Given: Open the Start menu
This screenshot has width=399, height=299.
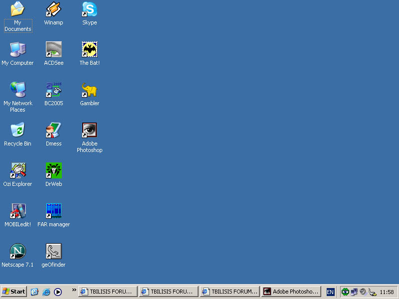Looking at the screenshot, I should (14, 292).
